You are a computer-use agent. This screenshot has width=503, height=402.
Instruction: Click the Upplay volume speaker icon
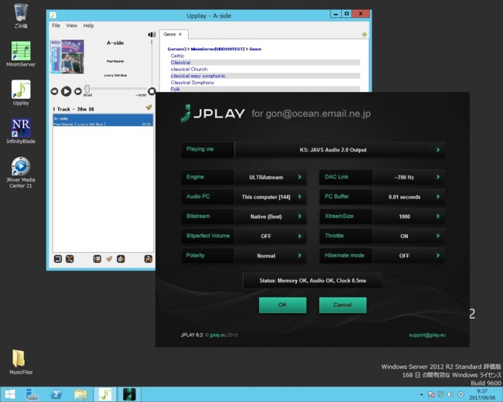point(152,35)
